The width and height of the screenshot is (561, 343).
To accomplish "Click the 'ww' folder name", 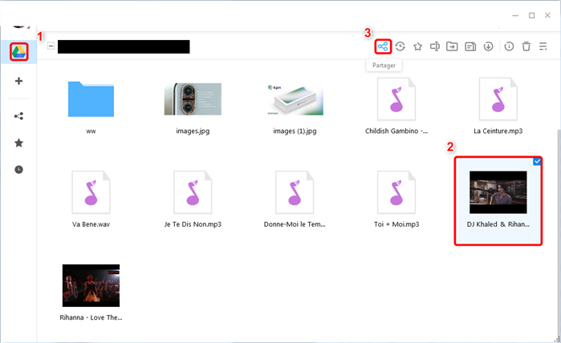I will (x=91, y=131).
